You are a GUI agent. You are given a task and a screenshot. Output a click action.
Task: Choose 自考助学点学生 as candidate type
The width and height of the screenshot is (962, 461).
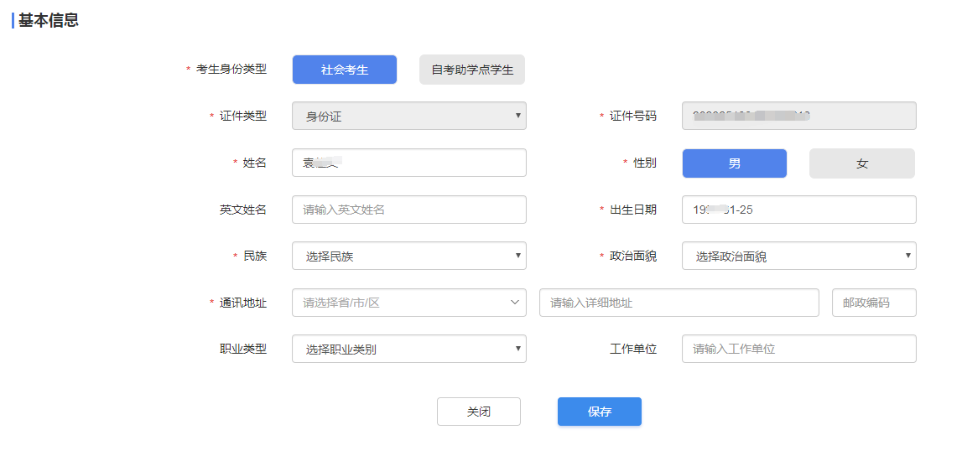(x=471, y=70)
